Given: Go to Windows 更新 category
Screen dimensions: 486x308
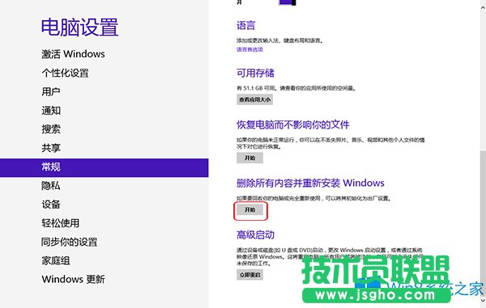Looking at the screenshot, I should (74, 279).
